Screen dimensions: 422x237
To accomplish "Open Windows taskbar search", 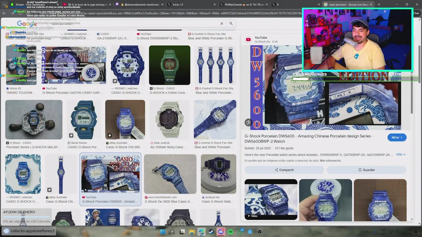I will click(172, 232).
